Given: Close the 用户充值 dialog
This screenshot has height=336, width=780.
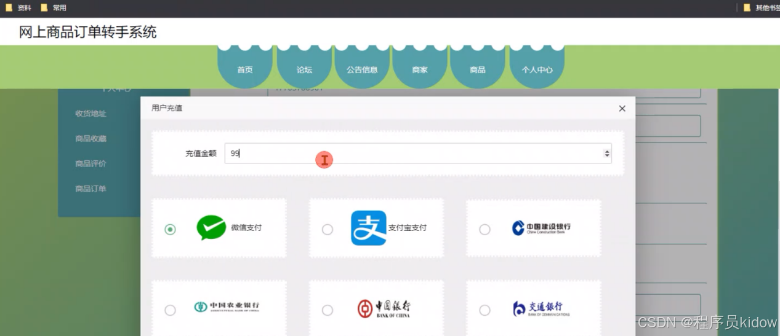Looking at the screenshot, I should (622, 108).
